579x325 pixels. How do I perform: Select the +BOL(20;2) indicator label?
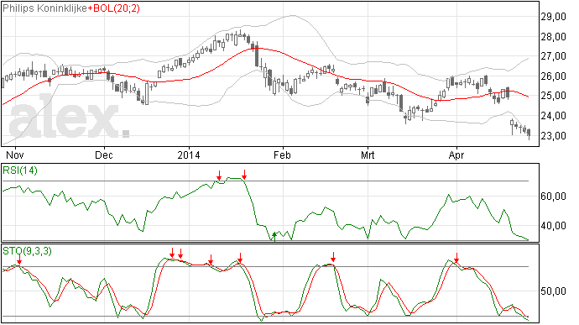(x=114, y=8)
